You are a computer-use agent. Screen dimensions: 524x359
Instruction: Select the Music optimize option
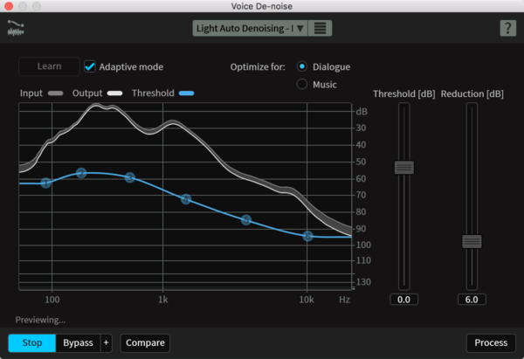pos(303,84)
